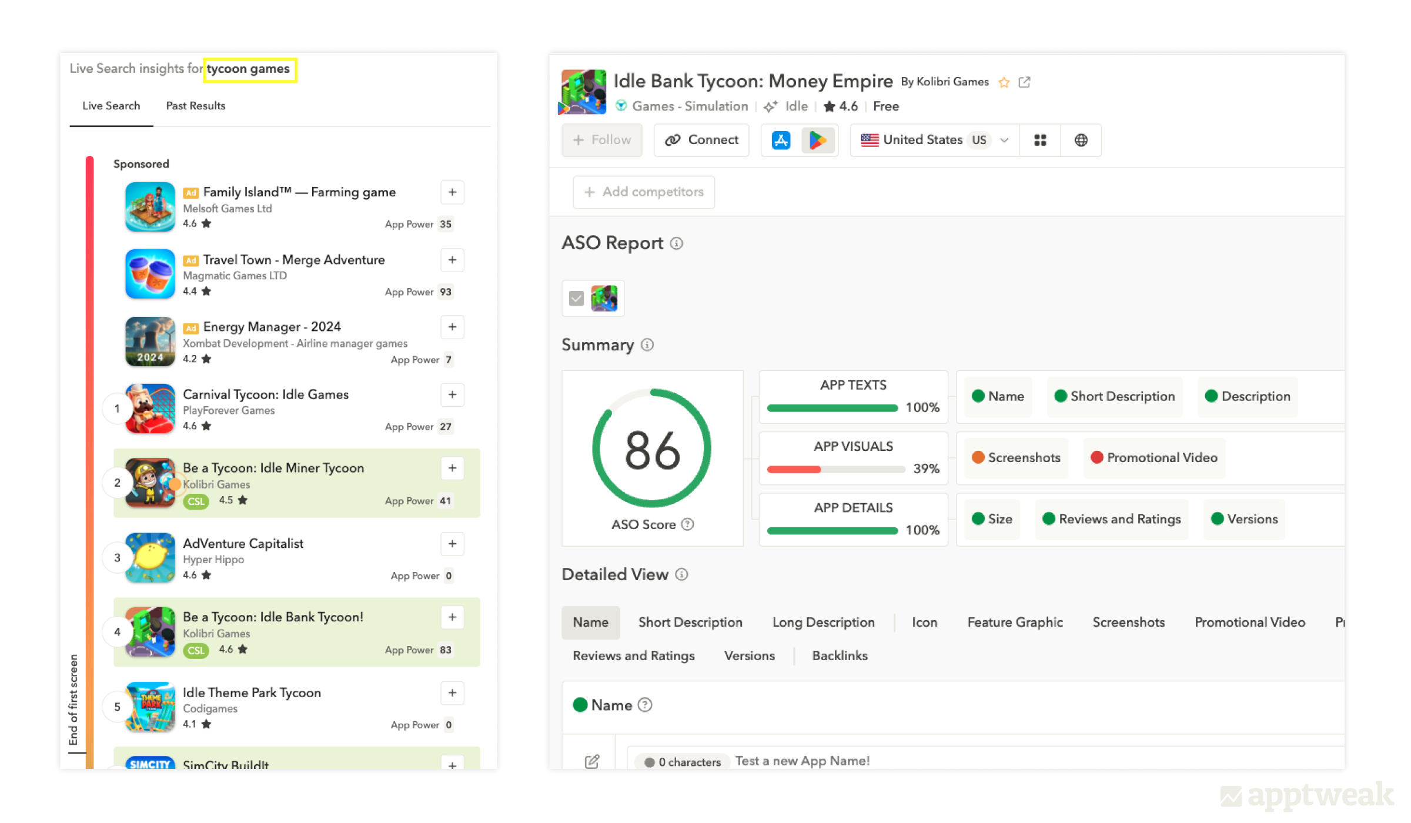Image resolution: width=1411 pixels, height=823 pixels.
Task: Show info for Summary section
Action: coord(647,345)
